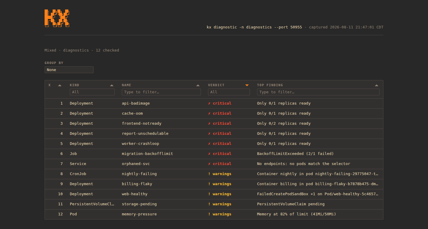
Task: Click the Pod kind cell
Action: [73, 214]
